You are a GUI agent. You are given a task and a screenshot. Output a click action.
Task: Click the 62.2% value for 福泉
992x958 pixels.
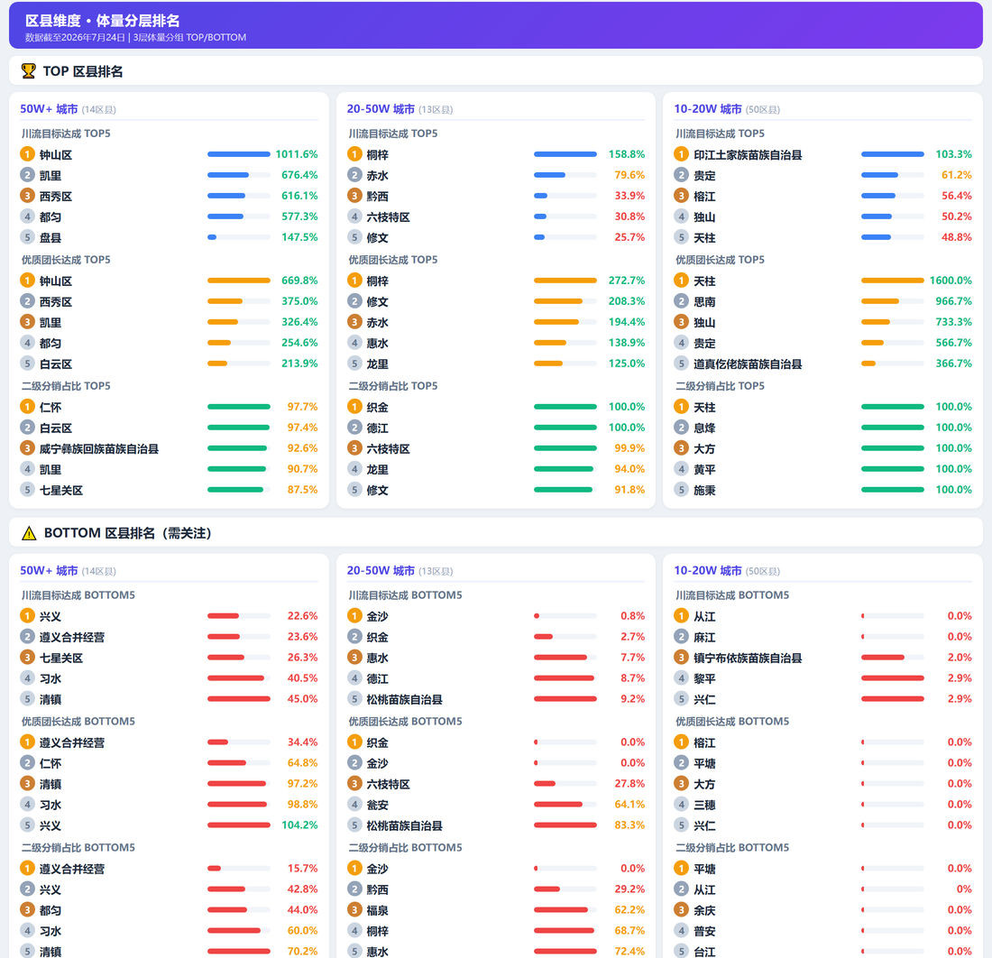pyautogui.click(x=629, y=909)
